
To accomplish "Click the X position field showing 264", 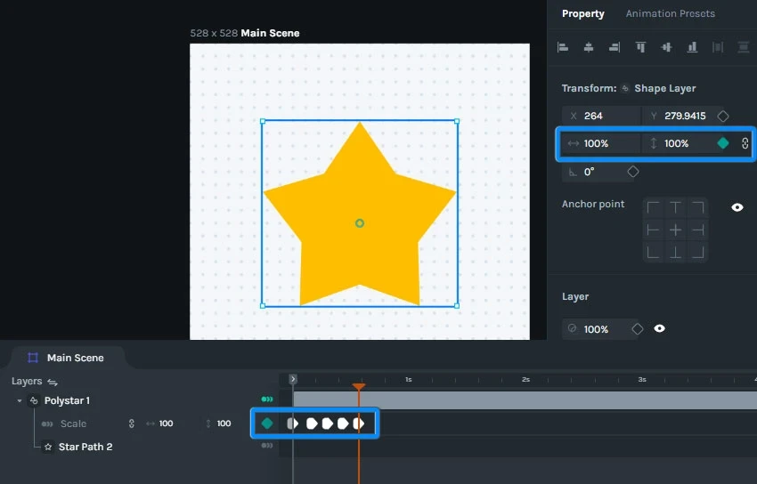I will click(601, 116).
